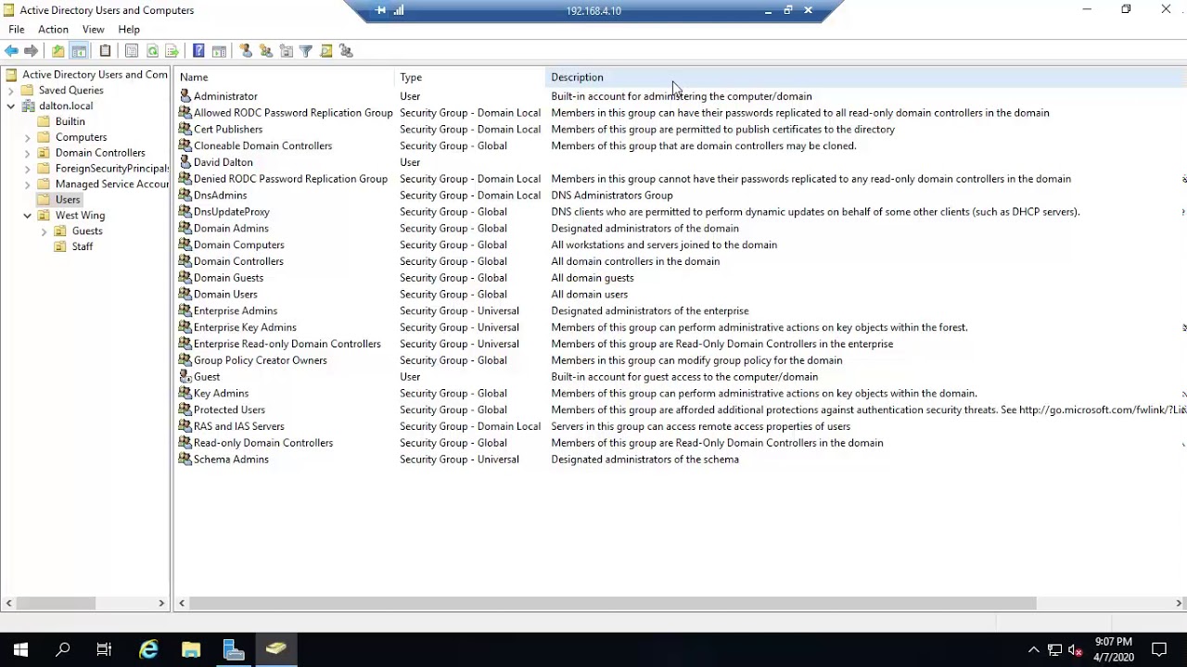This screenshot has width=1187, height=667.
Task: Open Help with the question mark icon
Action: 198,51
